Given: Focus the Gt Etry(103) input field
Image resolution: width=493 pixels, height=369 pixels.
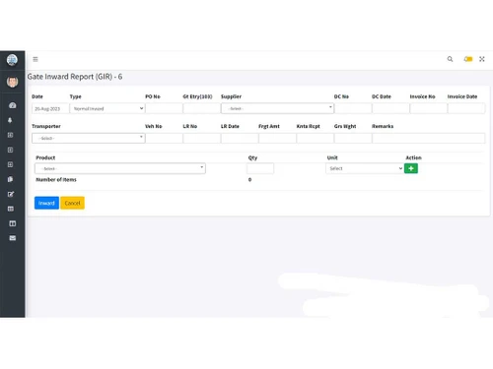Looking at the screenshot, I should (x=202, y=108).
